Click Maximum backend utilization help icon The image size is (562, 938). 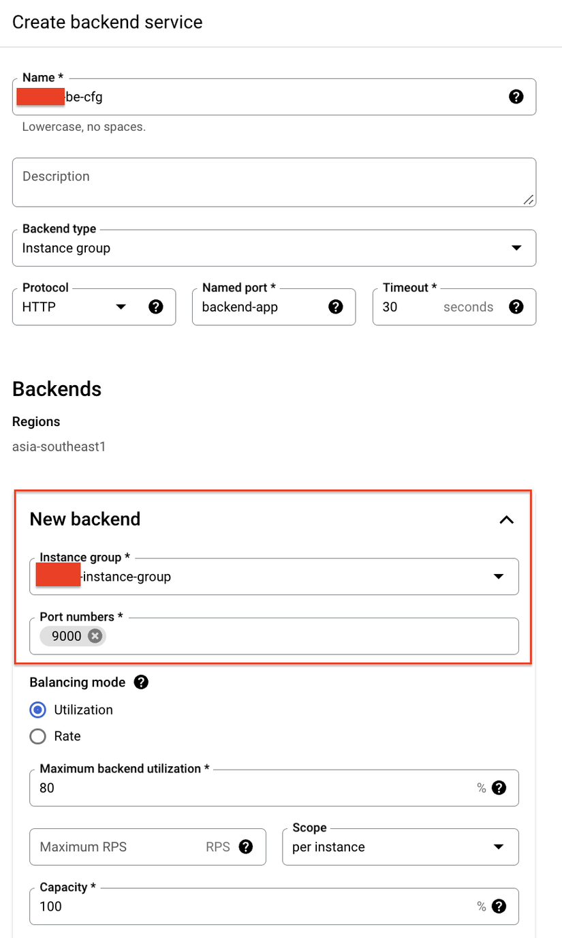[499, 788]
